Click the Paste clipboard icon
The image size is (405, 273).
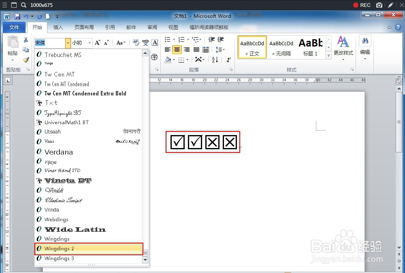[13, 42]
